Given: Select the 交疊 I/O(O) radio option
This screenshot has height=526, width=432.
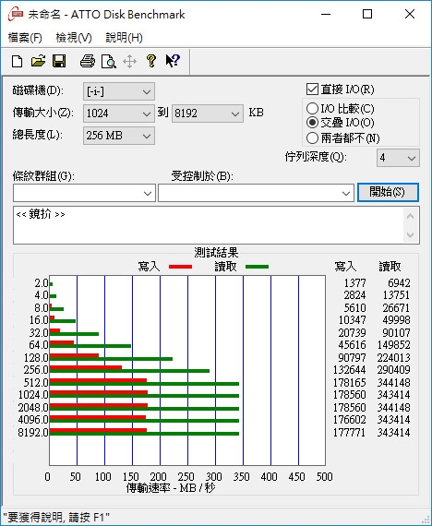Looking at the screenshot, I should pyautogui.click(x=312, y=123).
